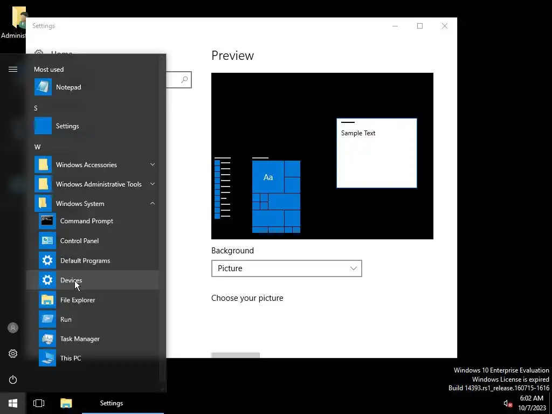Click the search magnifier in Settings window
This screenshot has height=414, width=552.
(x=184, y=80)
